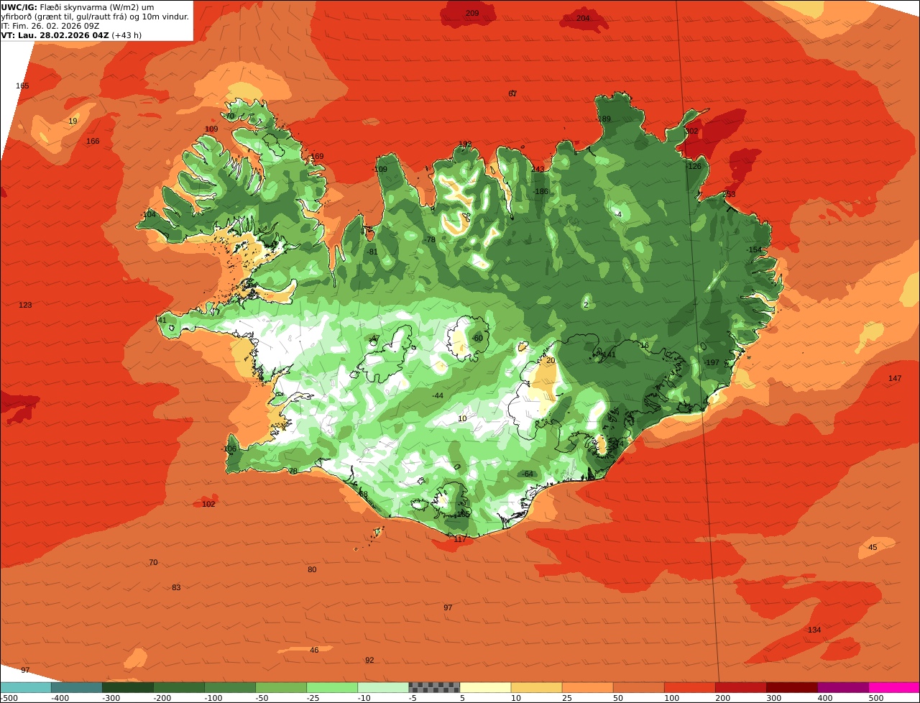Select the green -200 to -100 legend swatch

coord(179,687)
